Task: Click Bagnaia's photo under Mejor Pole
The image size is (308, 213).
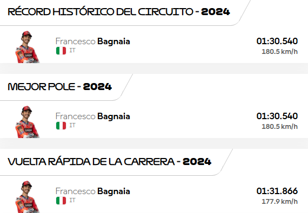Action: click(x=28, y=122)
